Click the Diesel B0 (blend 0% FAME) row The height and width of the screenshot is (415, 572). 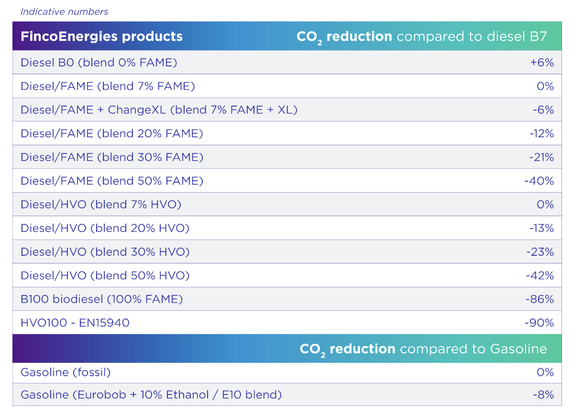click(x=99, y=63)
